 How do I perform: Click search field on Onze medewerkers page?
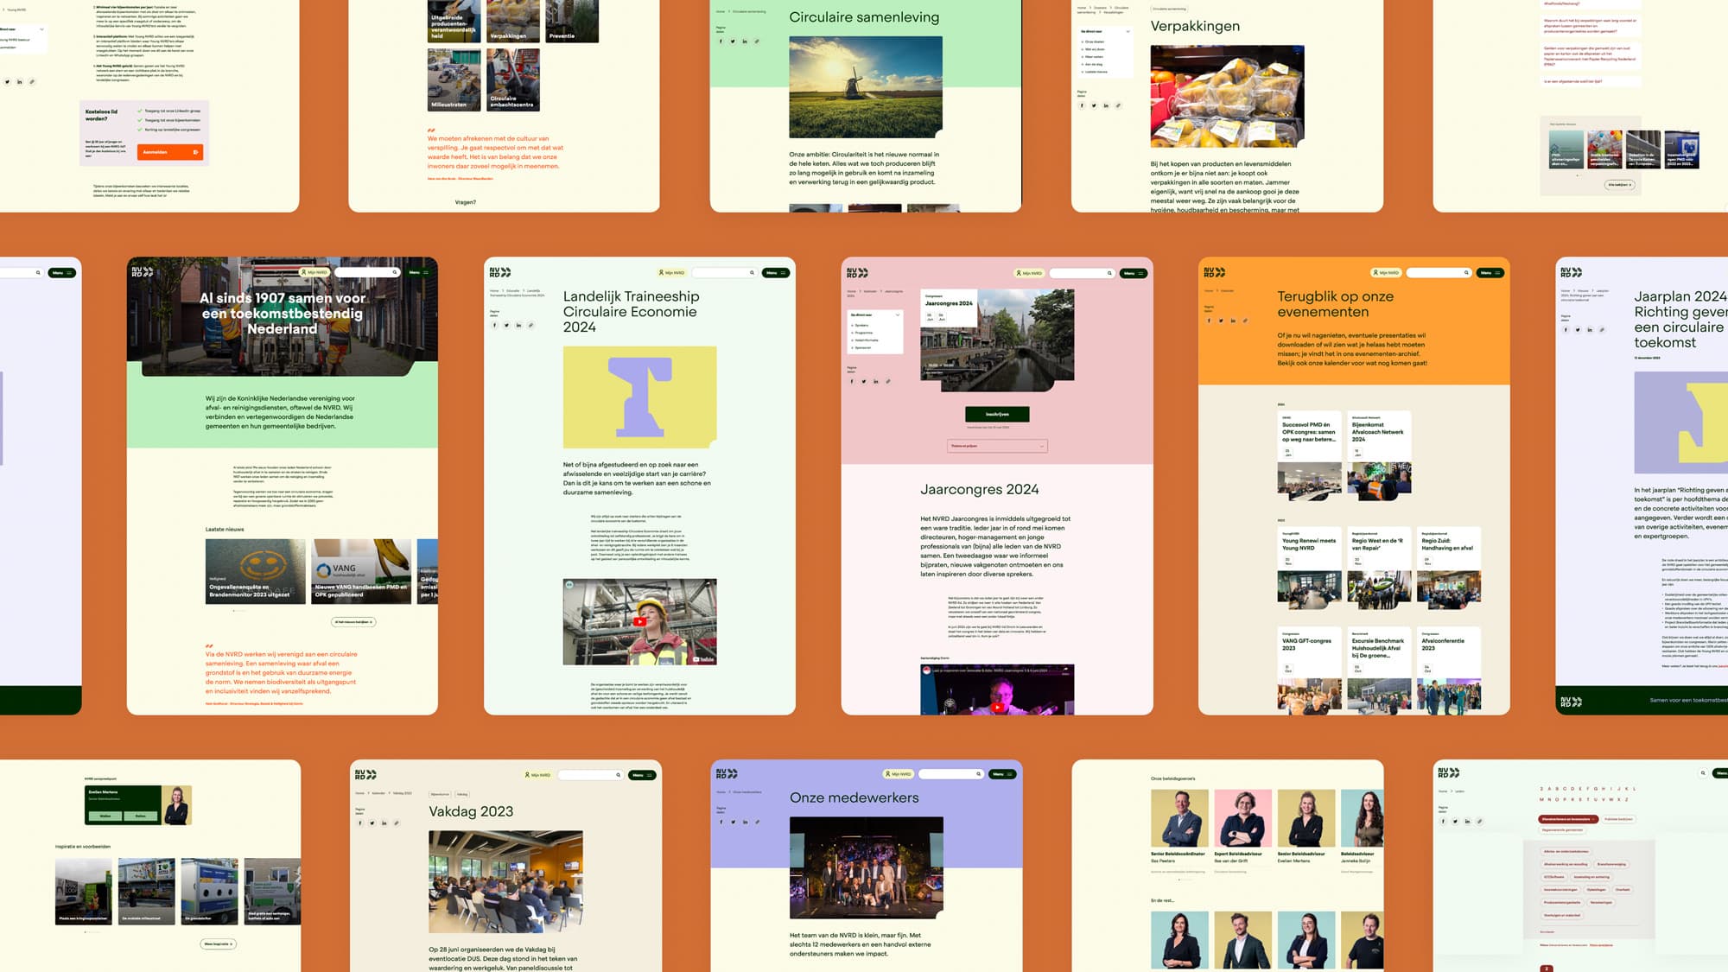tap(950, 774)
